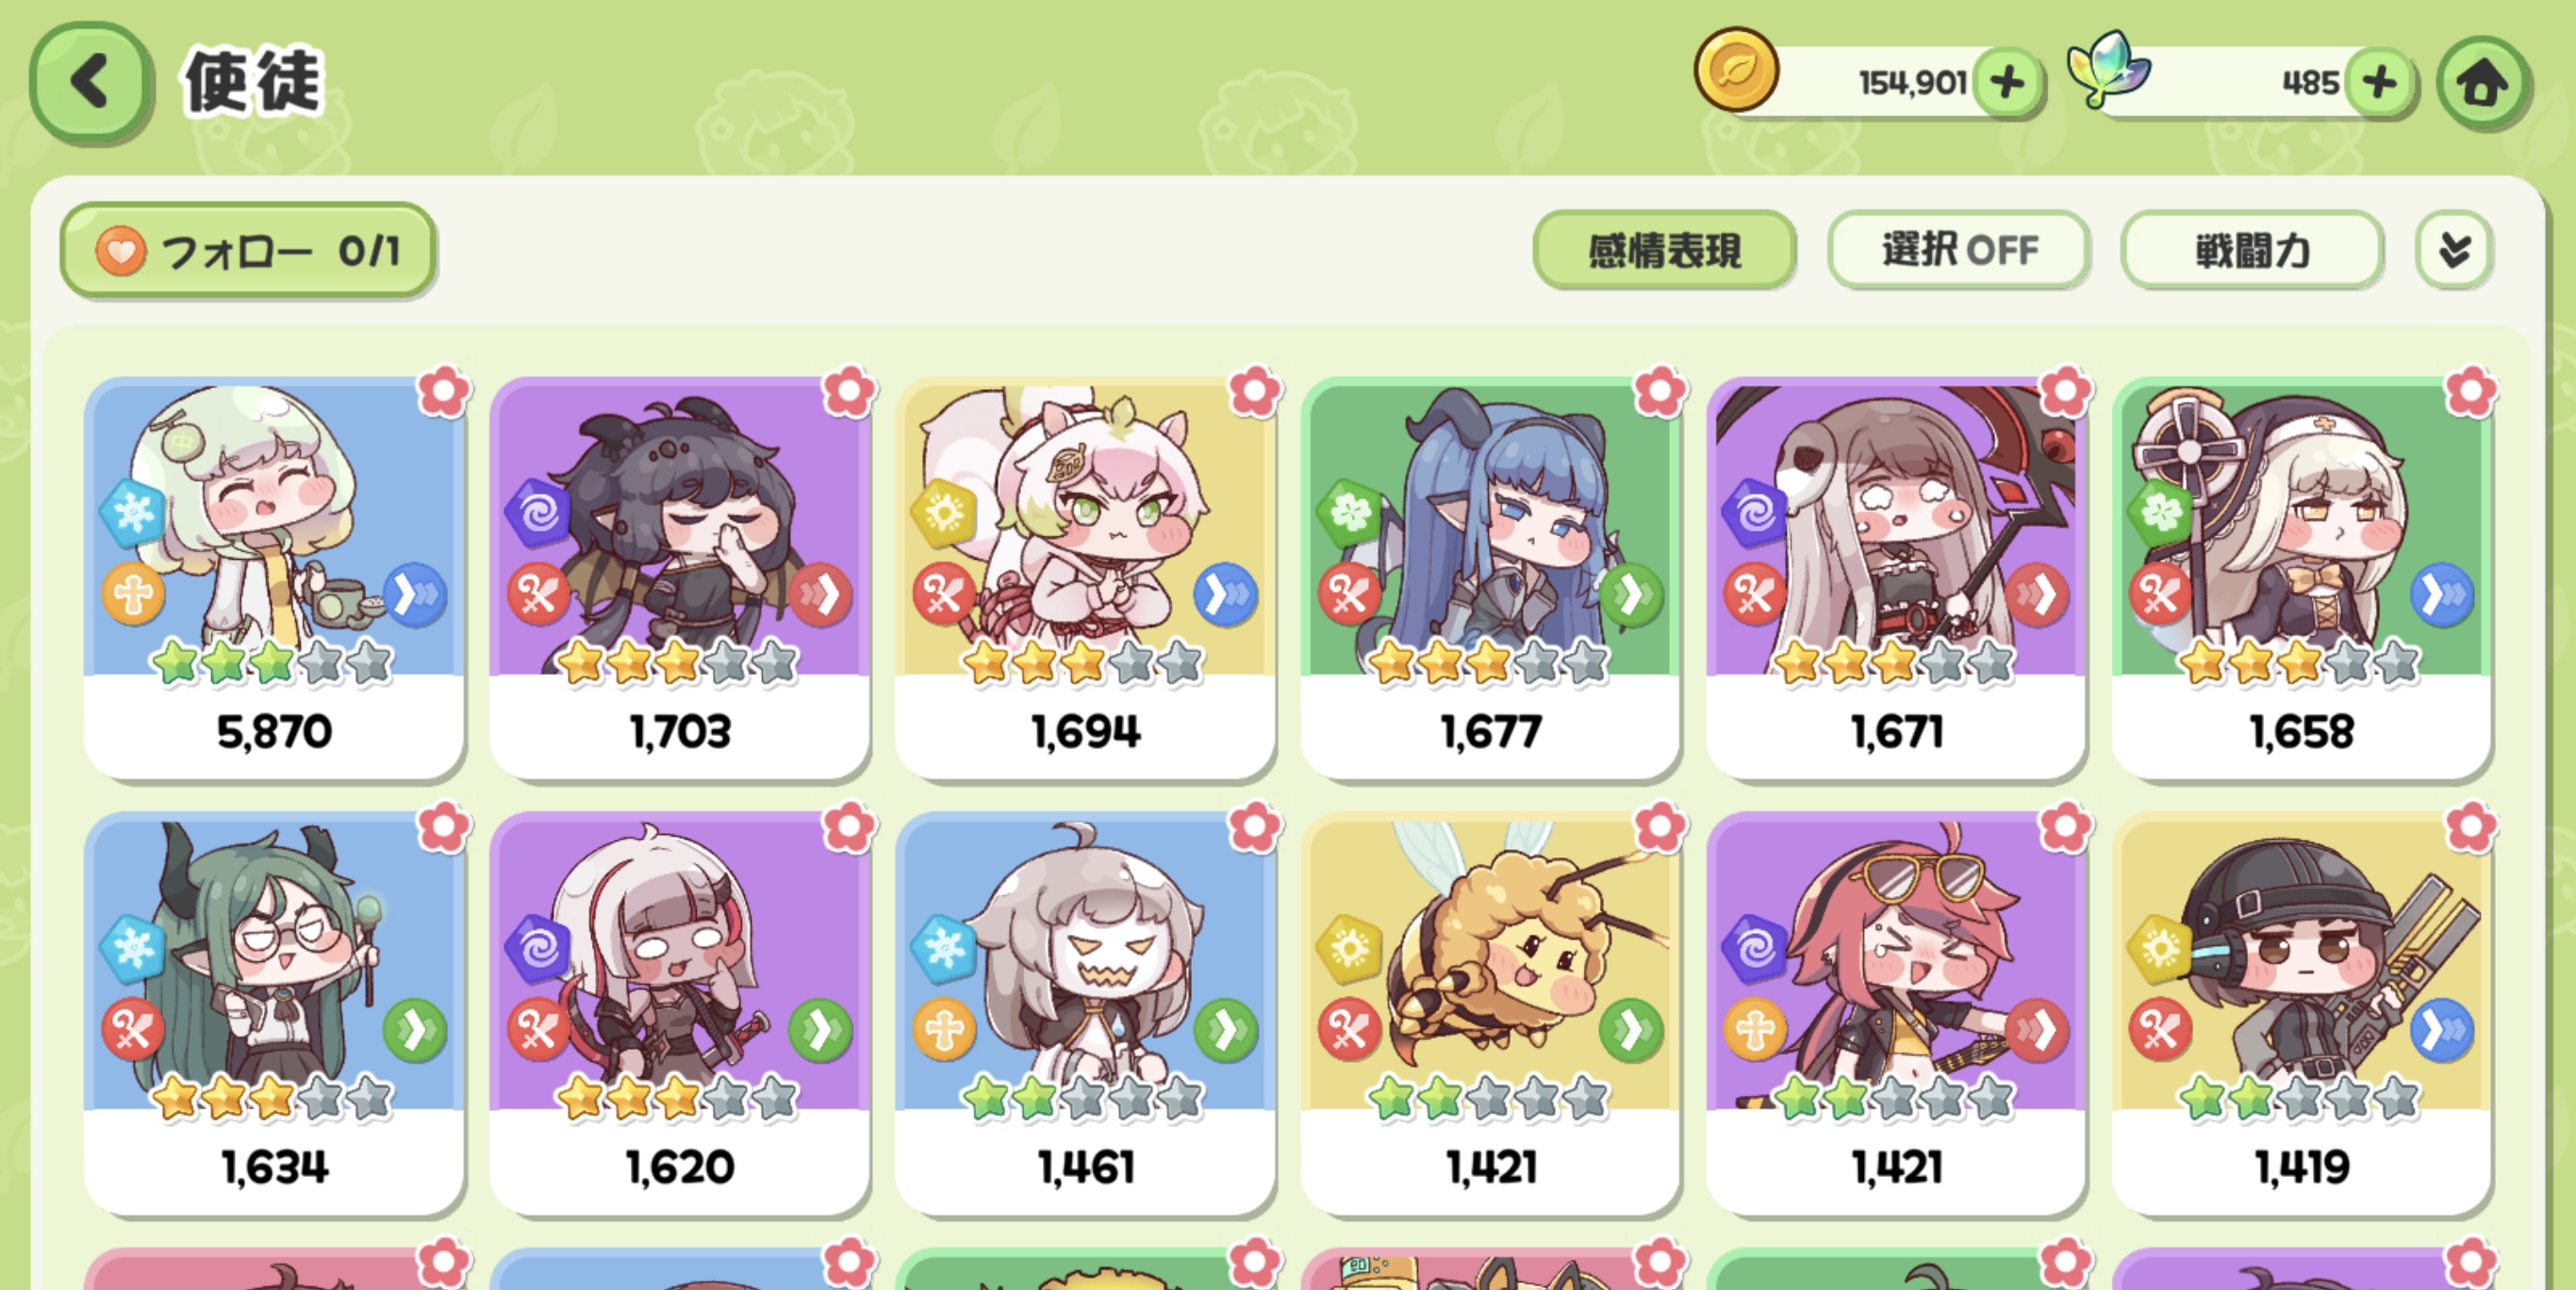Select the bee character card with 1,421
Image resolution: width=2576 pixels, height=1290 pixels.
(x=1490, y=1012)
